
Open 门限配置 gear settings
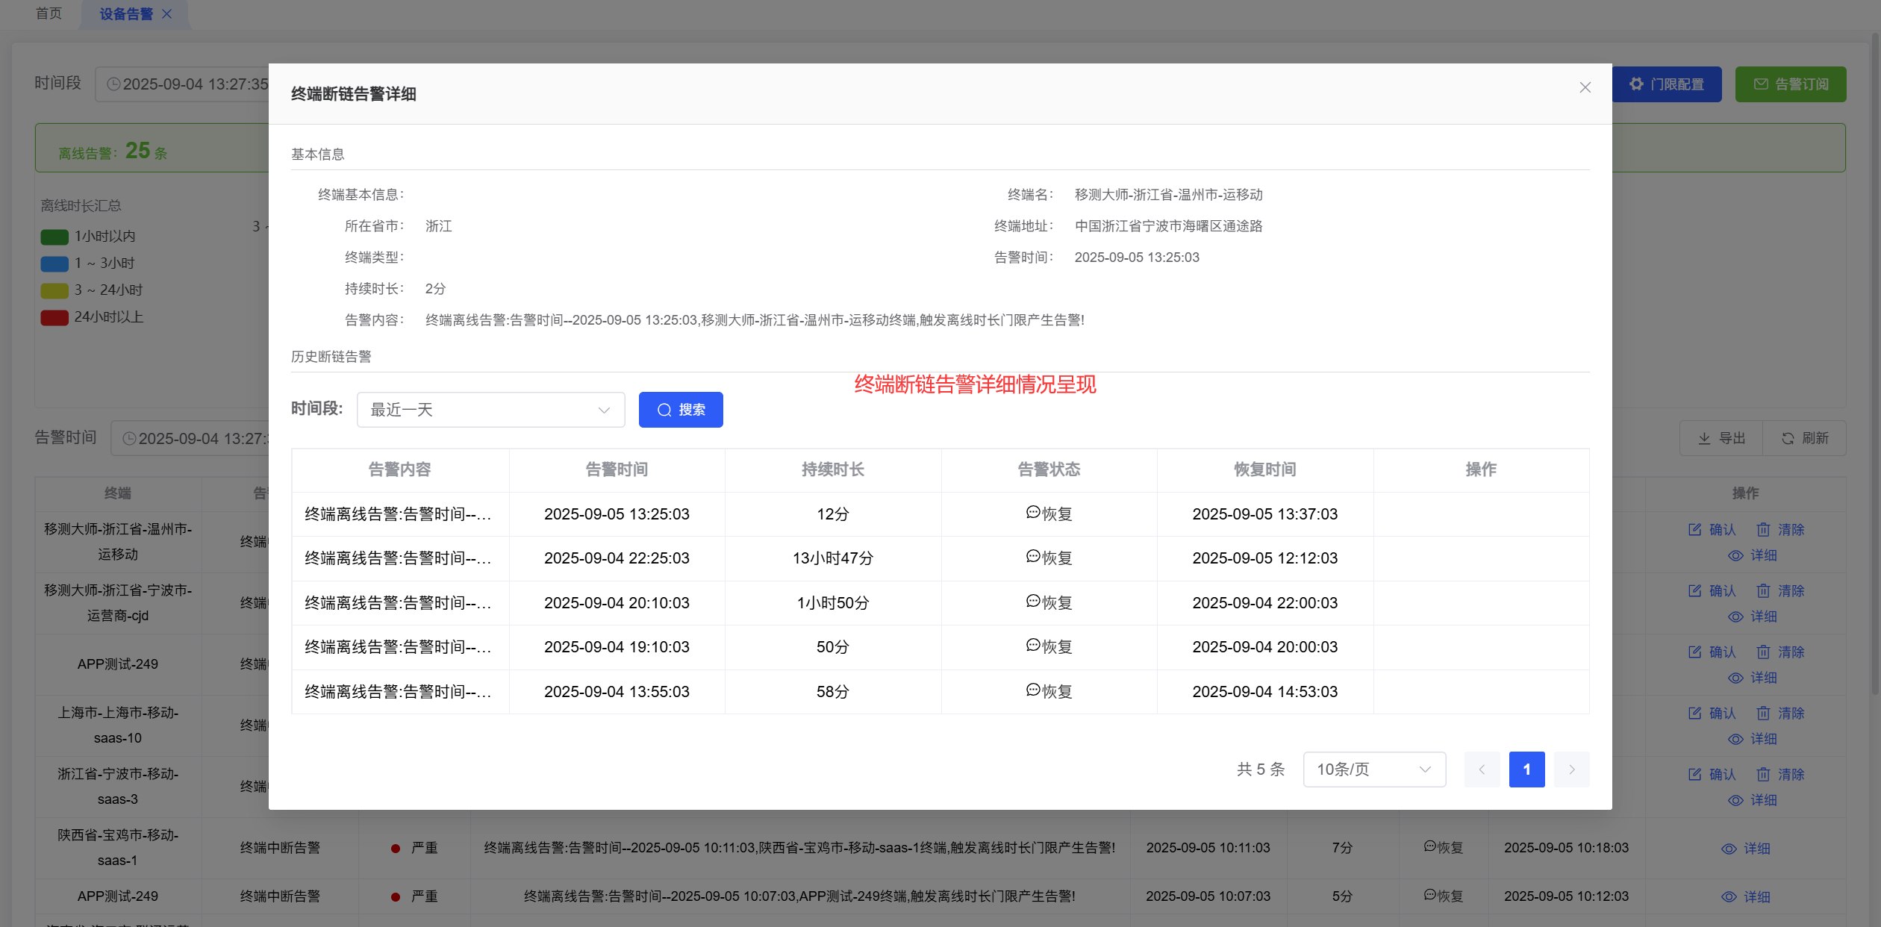point(1666,84)
